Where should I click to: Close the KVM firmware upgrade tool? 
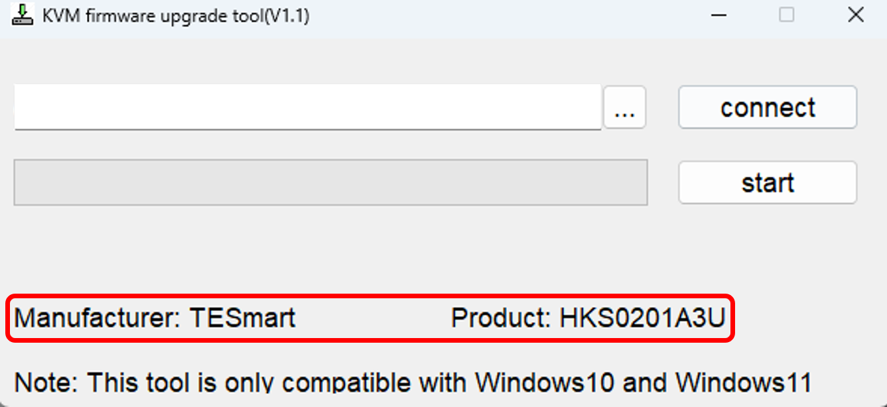click(x=855, y=15)
